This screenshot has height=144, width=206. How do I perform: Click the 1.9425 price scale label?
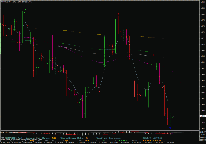coord(203,128)
